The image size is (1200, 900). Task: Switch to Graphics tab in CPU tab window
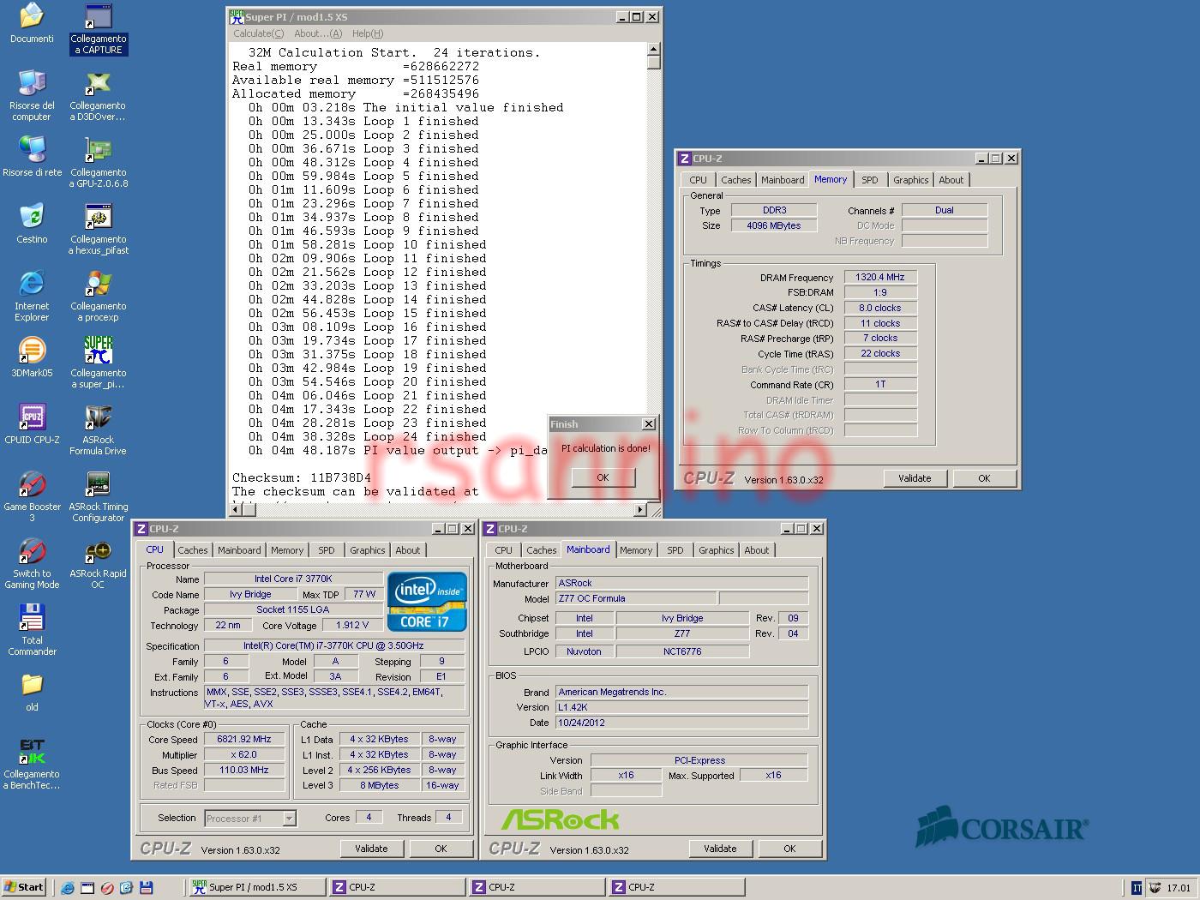coord(367,550)
